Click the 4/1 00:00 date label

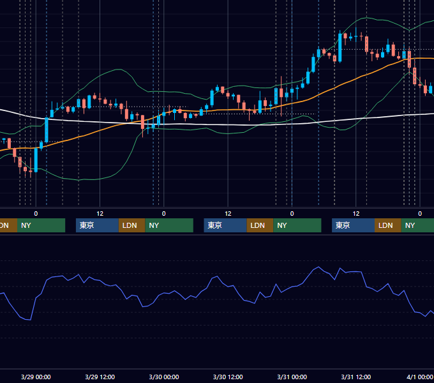419,377
